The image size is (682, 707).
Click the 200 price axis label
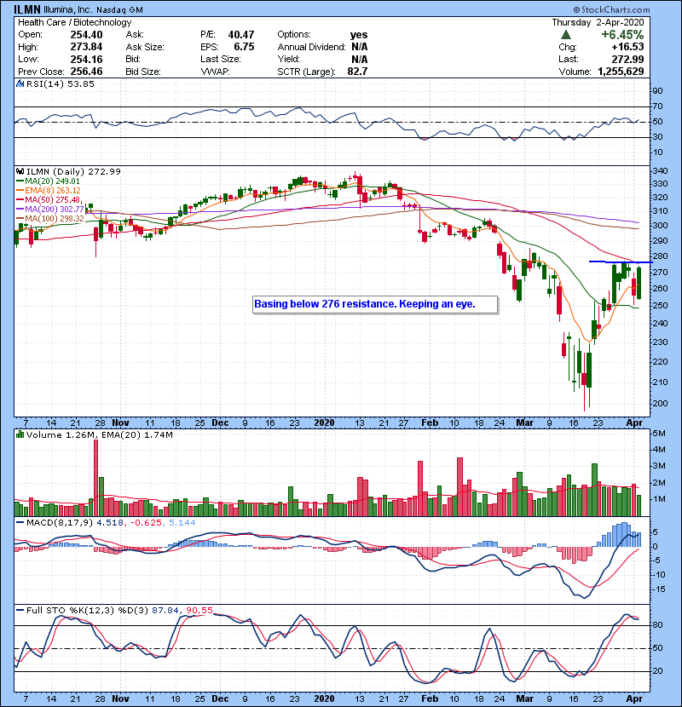click(660, 403)
